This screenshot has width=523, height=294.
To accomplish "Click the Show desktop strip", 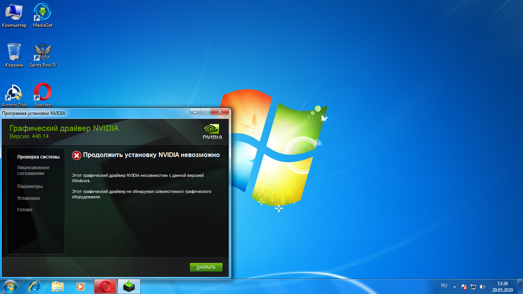I will tap(520, 287).
